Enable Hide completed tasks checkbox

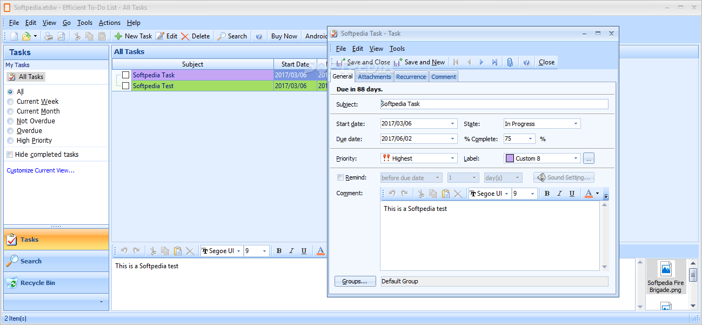coord(10,155)
